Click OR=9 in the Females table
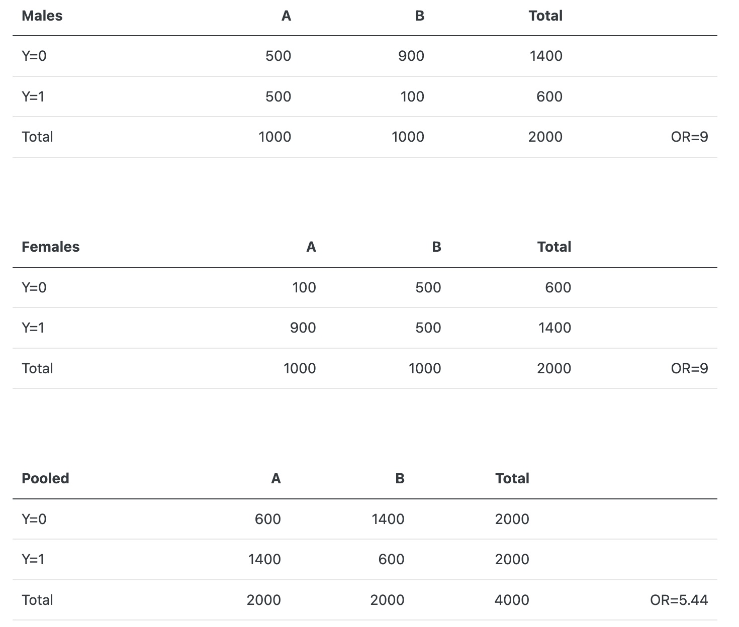Image resolution: width=739 pixels, height=627 pixels. click(689, 369)
